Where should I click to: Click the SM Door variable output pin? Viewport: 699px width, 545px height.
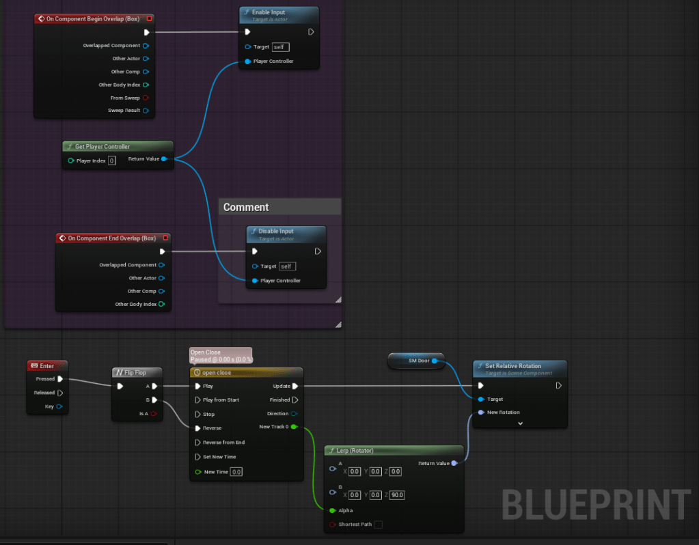435,360
